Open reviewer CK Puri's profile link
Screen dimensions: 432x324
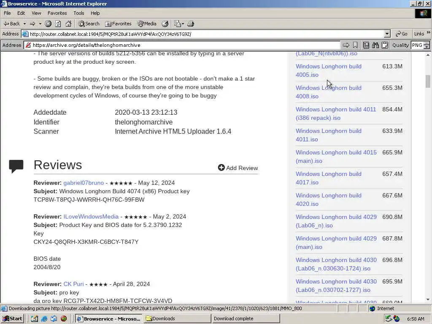pyautogui.click(x=73, y=284)
